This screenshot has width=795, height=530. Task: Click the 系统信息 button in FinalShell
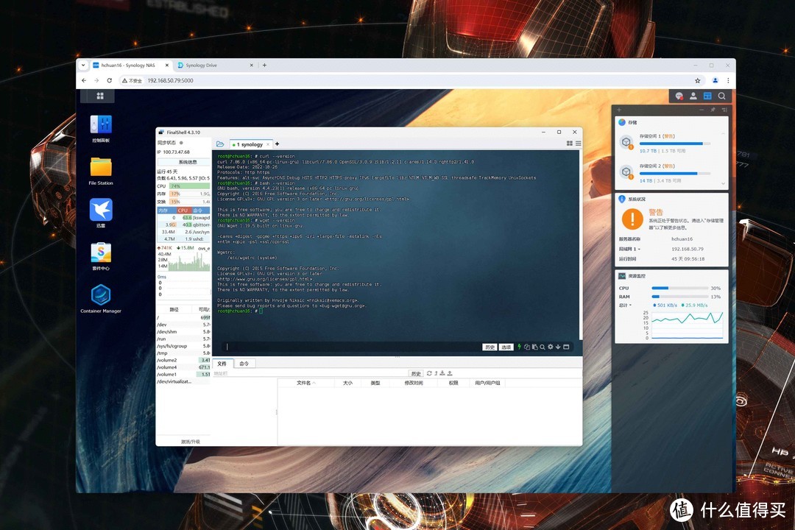183,162
